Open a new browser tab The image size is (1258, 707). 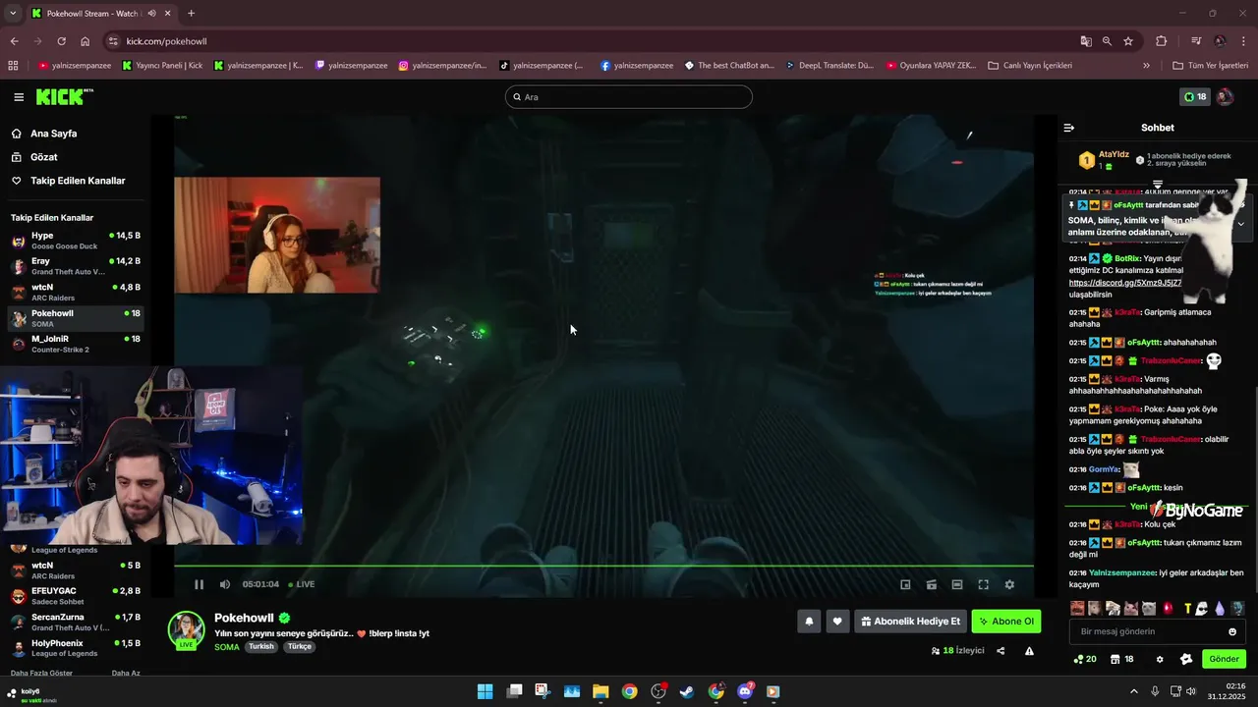click(191, 14)
